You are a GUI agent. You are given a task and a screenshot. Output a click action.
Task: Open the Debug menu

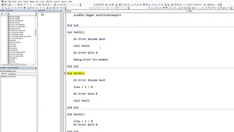pyautogui.click(x=32, y=1)
